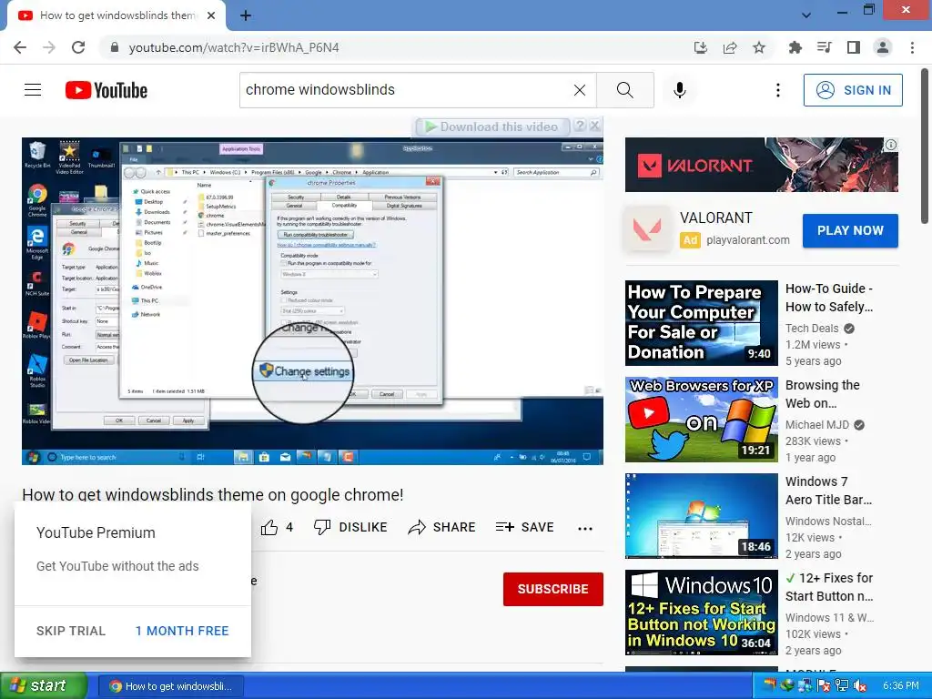Open more actions ellipsis under video
This screenshot has height=699, width=932.
point(585,528)
